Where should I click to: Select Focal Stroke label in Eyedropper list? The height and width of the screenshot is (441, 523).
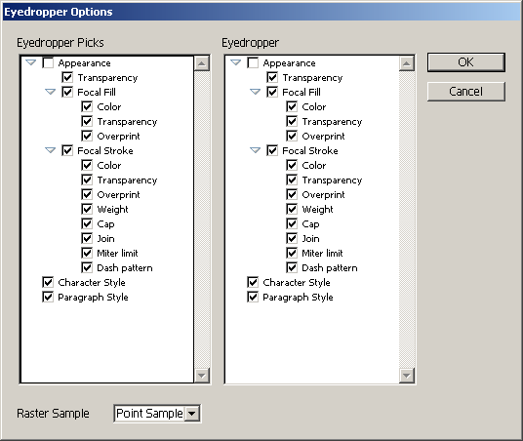tap(310, 151)
